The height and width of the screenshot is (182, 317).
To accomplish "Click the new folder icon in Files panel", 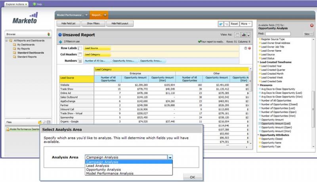I will (40, 122).
